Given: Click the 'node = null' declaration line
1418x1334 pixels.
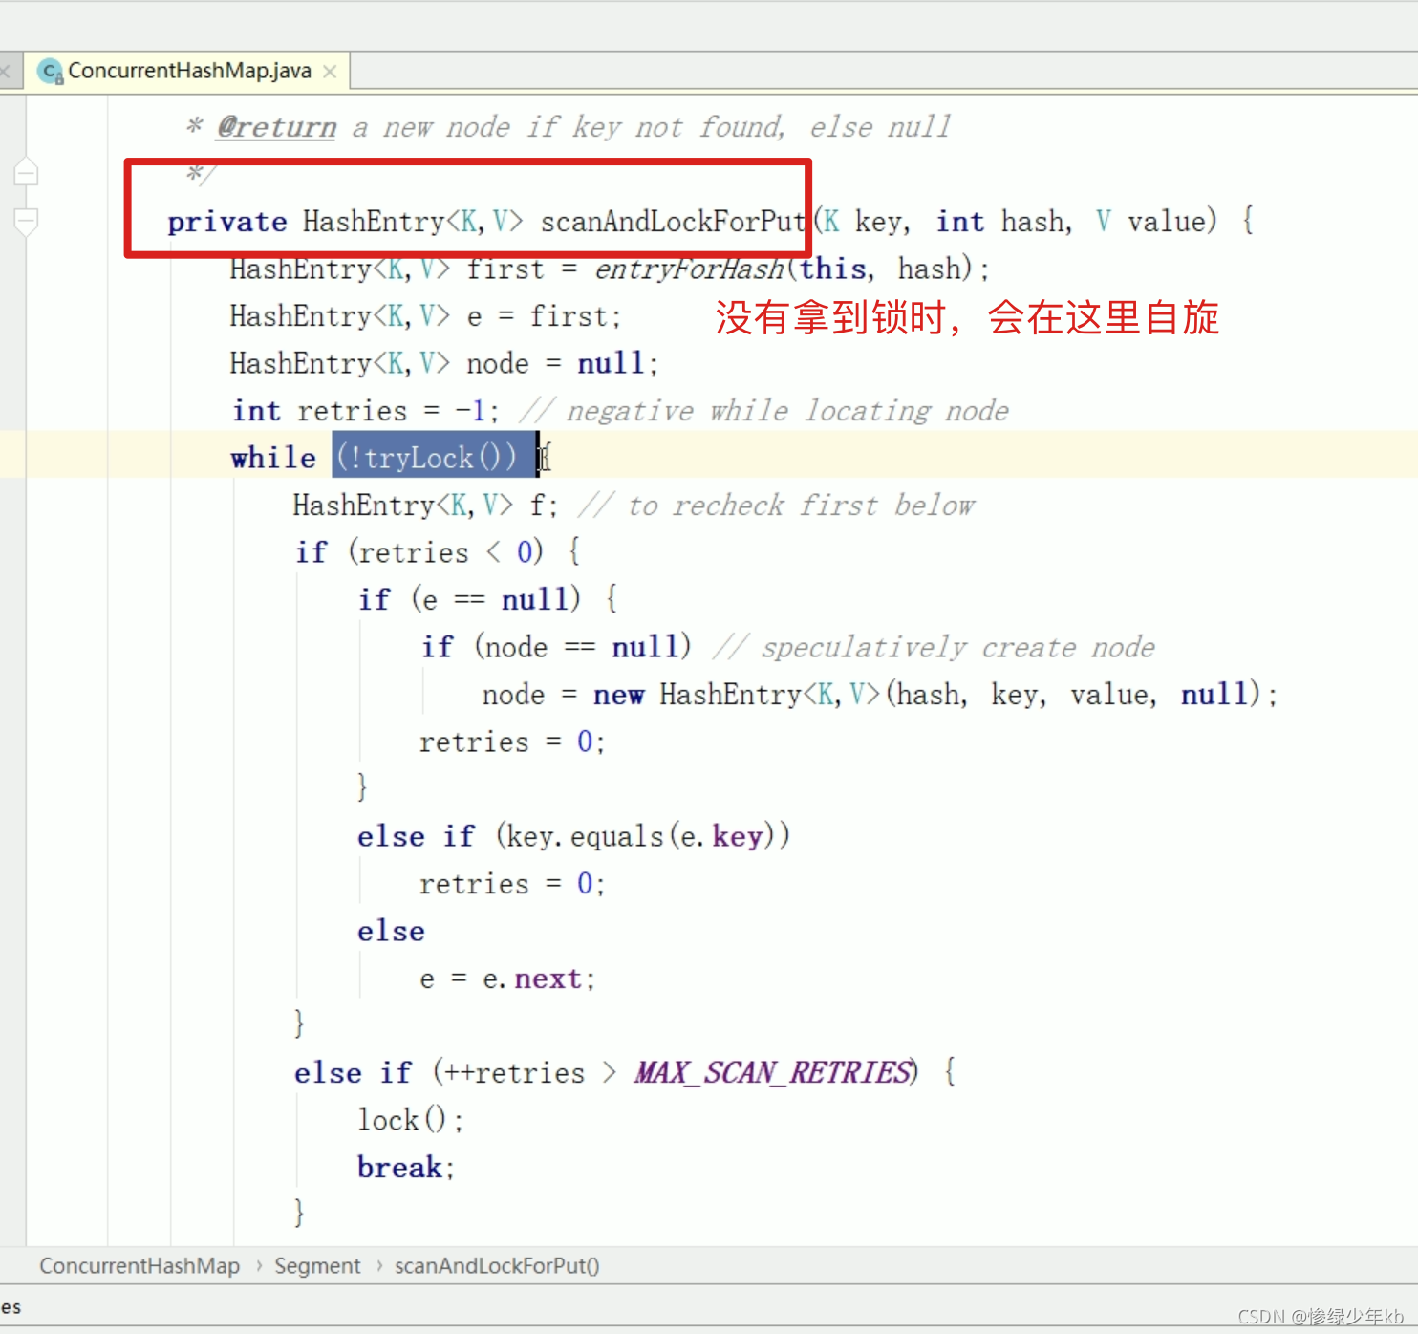Looking at the screenshot, I should point(443,364).
